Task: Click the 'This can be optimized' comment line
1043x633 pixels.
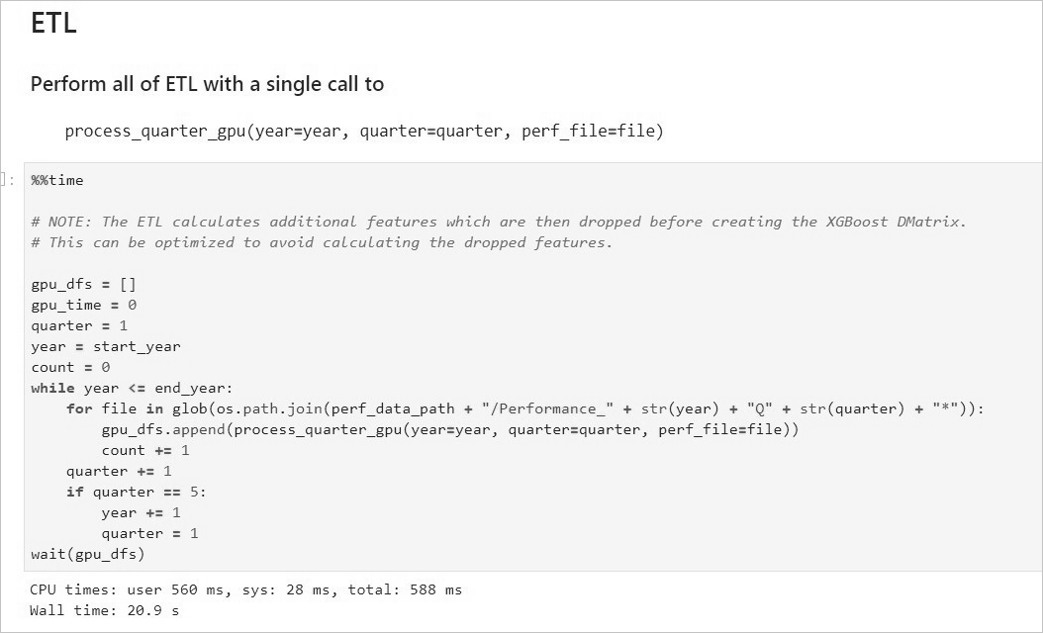Action: (322, 242)
